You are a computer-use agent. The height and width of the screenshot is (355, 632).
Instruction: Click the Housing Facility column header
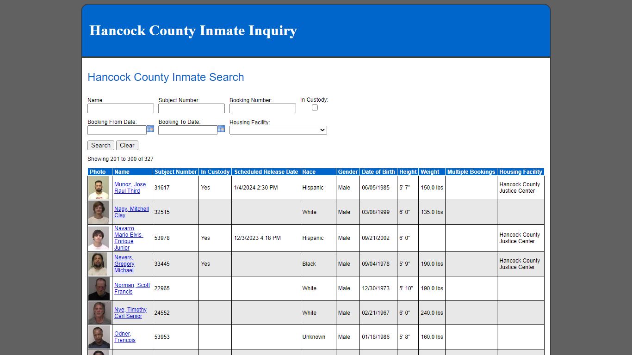pyautogui.click(x=520, y=172)
